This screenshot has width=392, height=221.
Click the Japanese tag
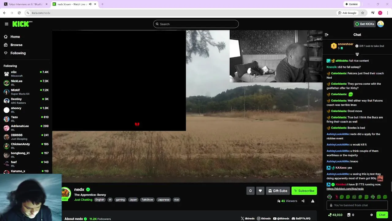[x=164, y=200]
